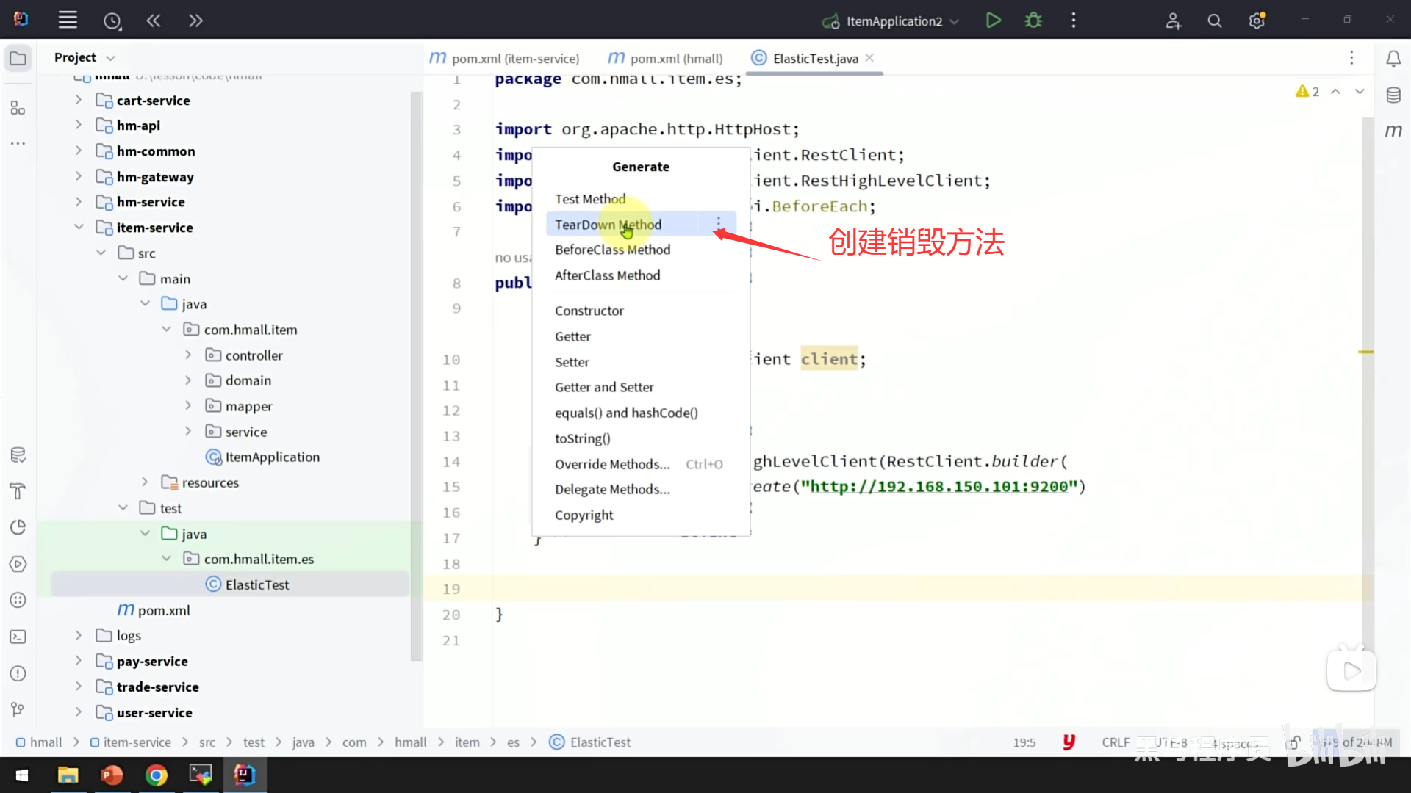Viewport: 1411px width, 793px height.
Task: Select TearDown Method in Generate menu
Action: (608, 225)
